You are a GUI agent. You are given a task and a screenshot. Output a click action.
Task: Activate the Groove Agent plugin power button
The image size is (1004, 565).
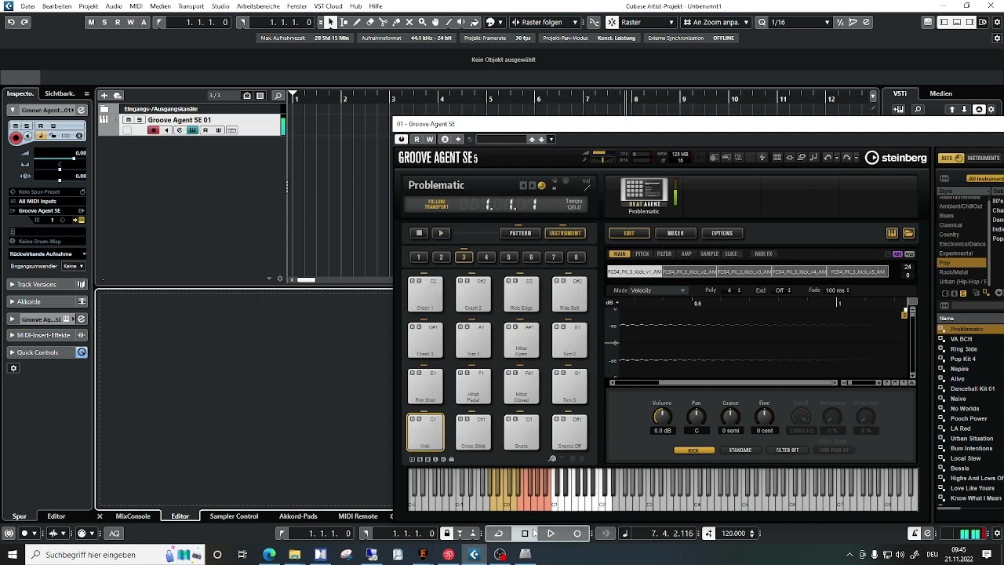click(402, 139)
